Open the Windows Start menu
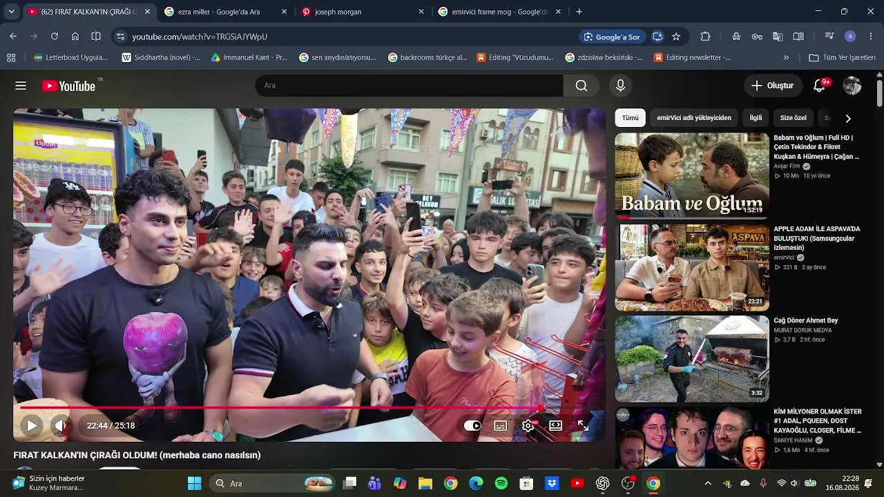 pos(194,483)
